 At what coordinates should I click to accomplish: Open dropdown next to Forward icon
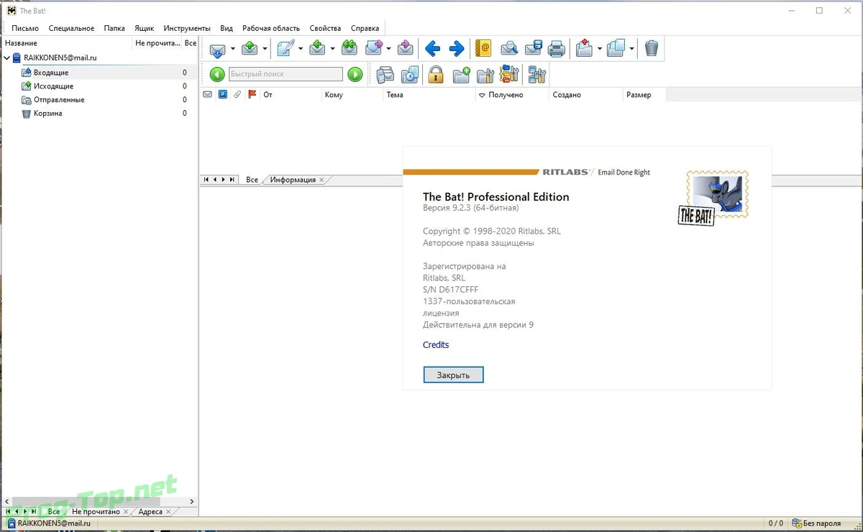point(388,49)
